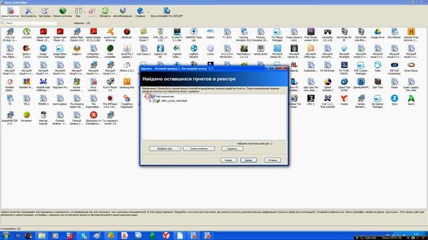Select the ВидеоМАСТЕР program icon
Screen dimensions: 428x240
coord(10,118)
